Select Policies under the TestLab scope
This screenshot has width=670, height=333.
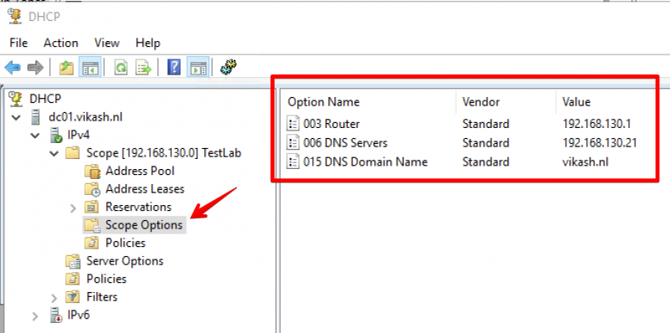pyautogui.click(x=126, y=243)
